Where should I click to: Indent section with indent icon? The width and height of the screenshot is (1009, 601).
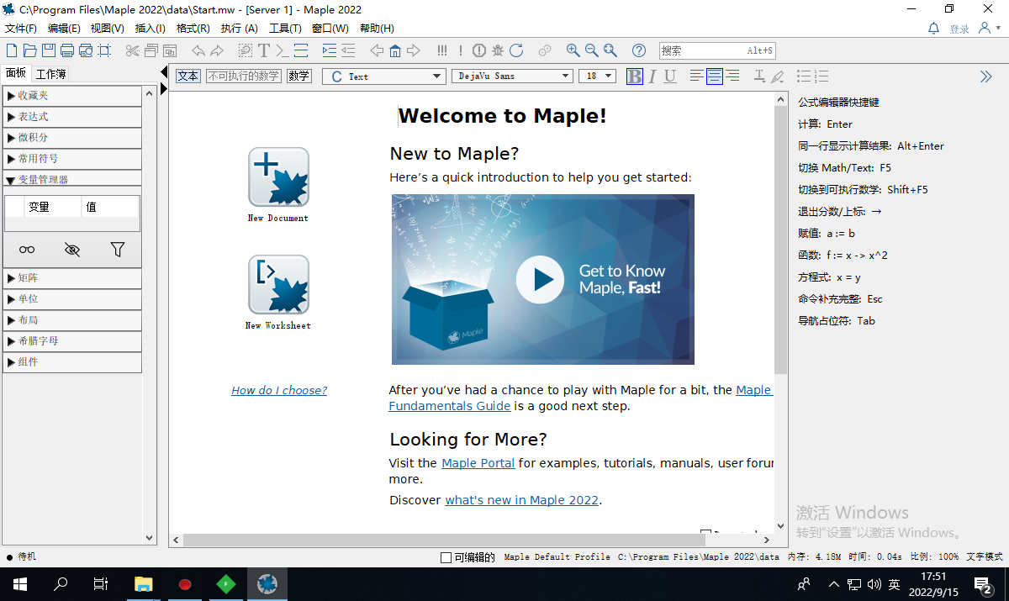pyautogui.click(x=330, y=50)
